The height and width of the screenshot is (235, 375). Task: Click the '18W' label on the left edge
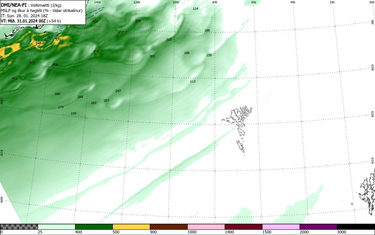[1, 101]
